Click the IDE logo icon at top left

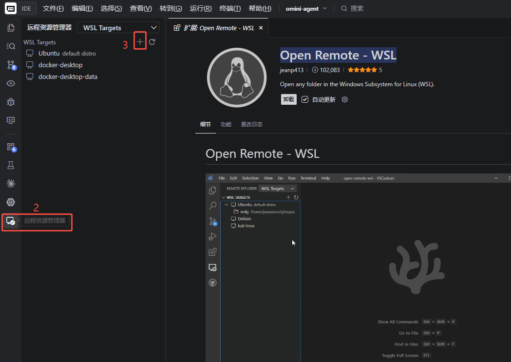(11, 8)
